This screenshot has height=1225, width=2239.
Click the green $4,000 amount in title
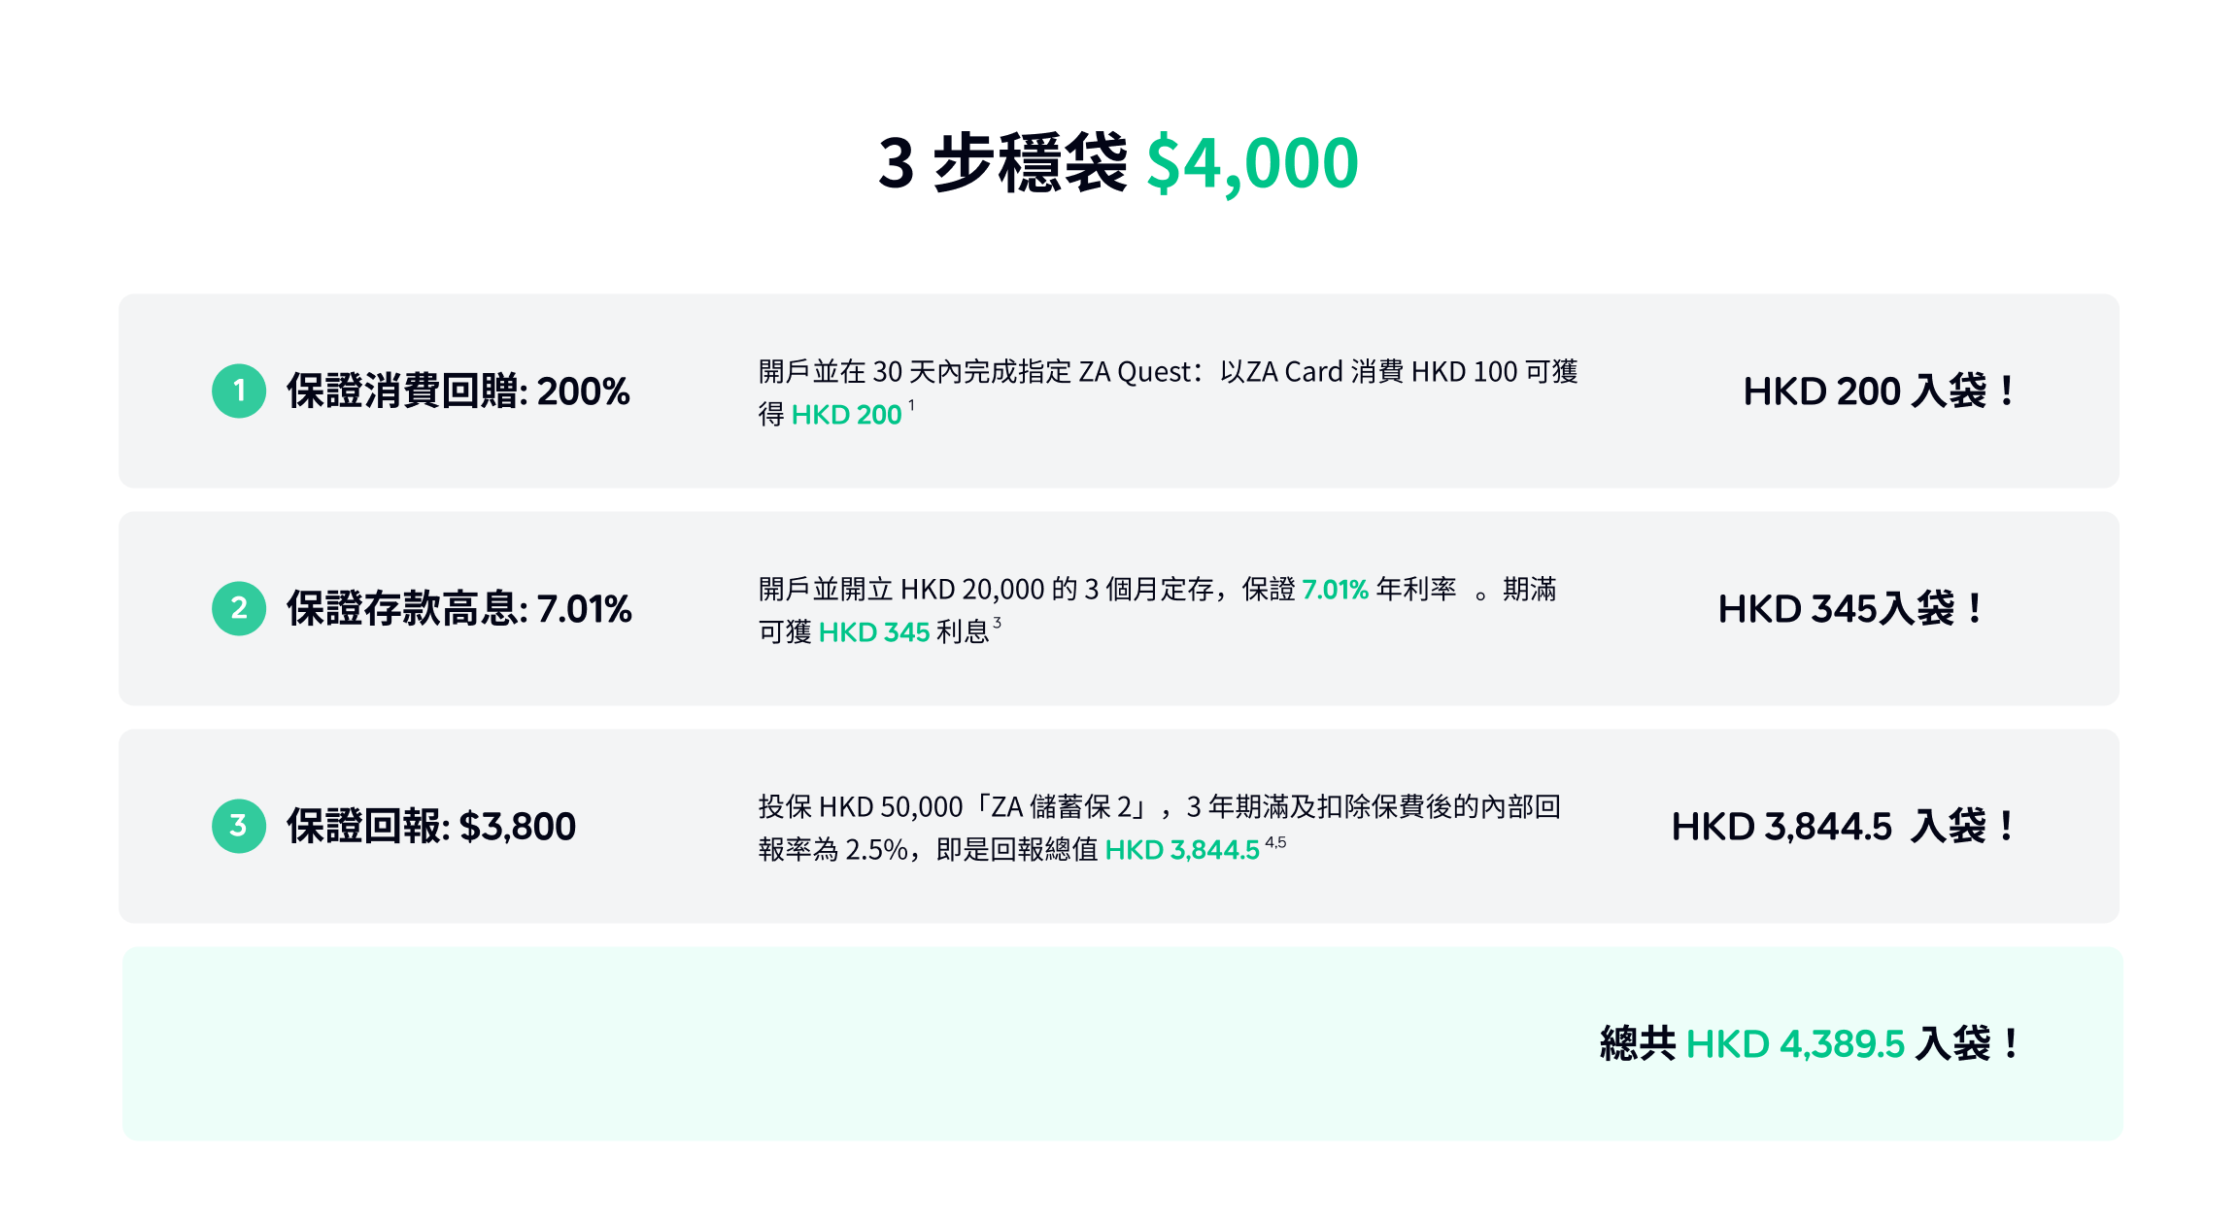[1252, 163]
